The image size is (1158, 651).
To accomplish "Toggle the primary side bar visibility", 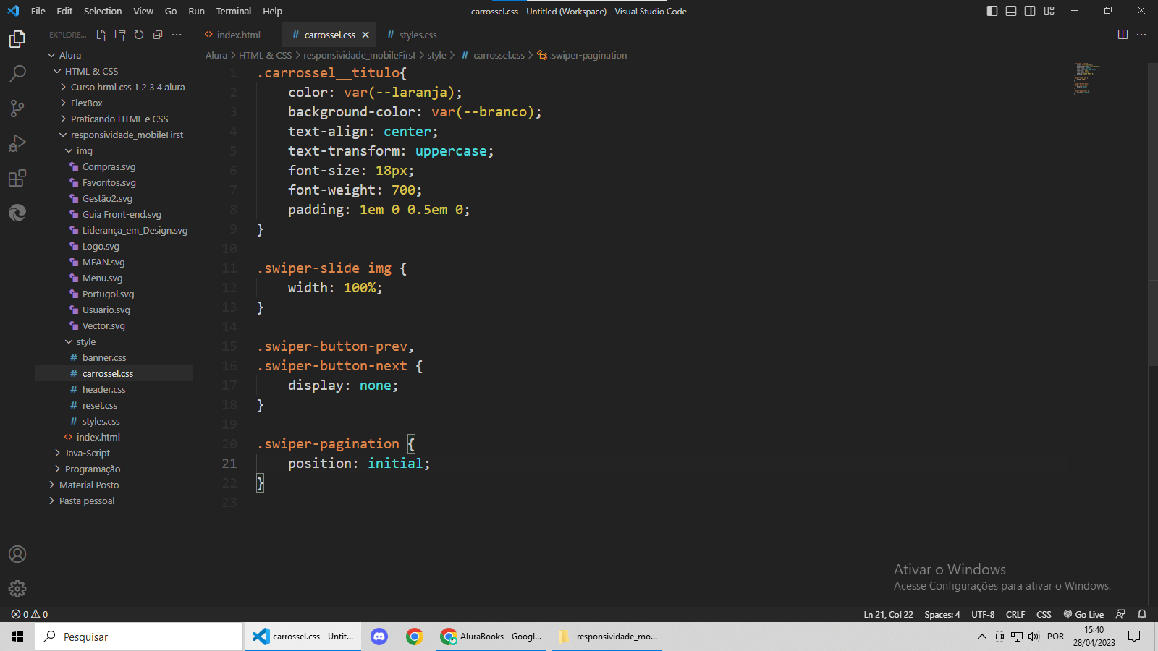I will pyautogui.click(x=992, y=11).
